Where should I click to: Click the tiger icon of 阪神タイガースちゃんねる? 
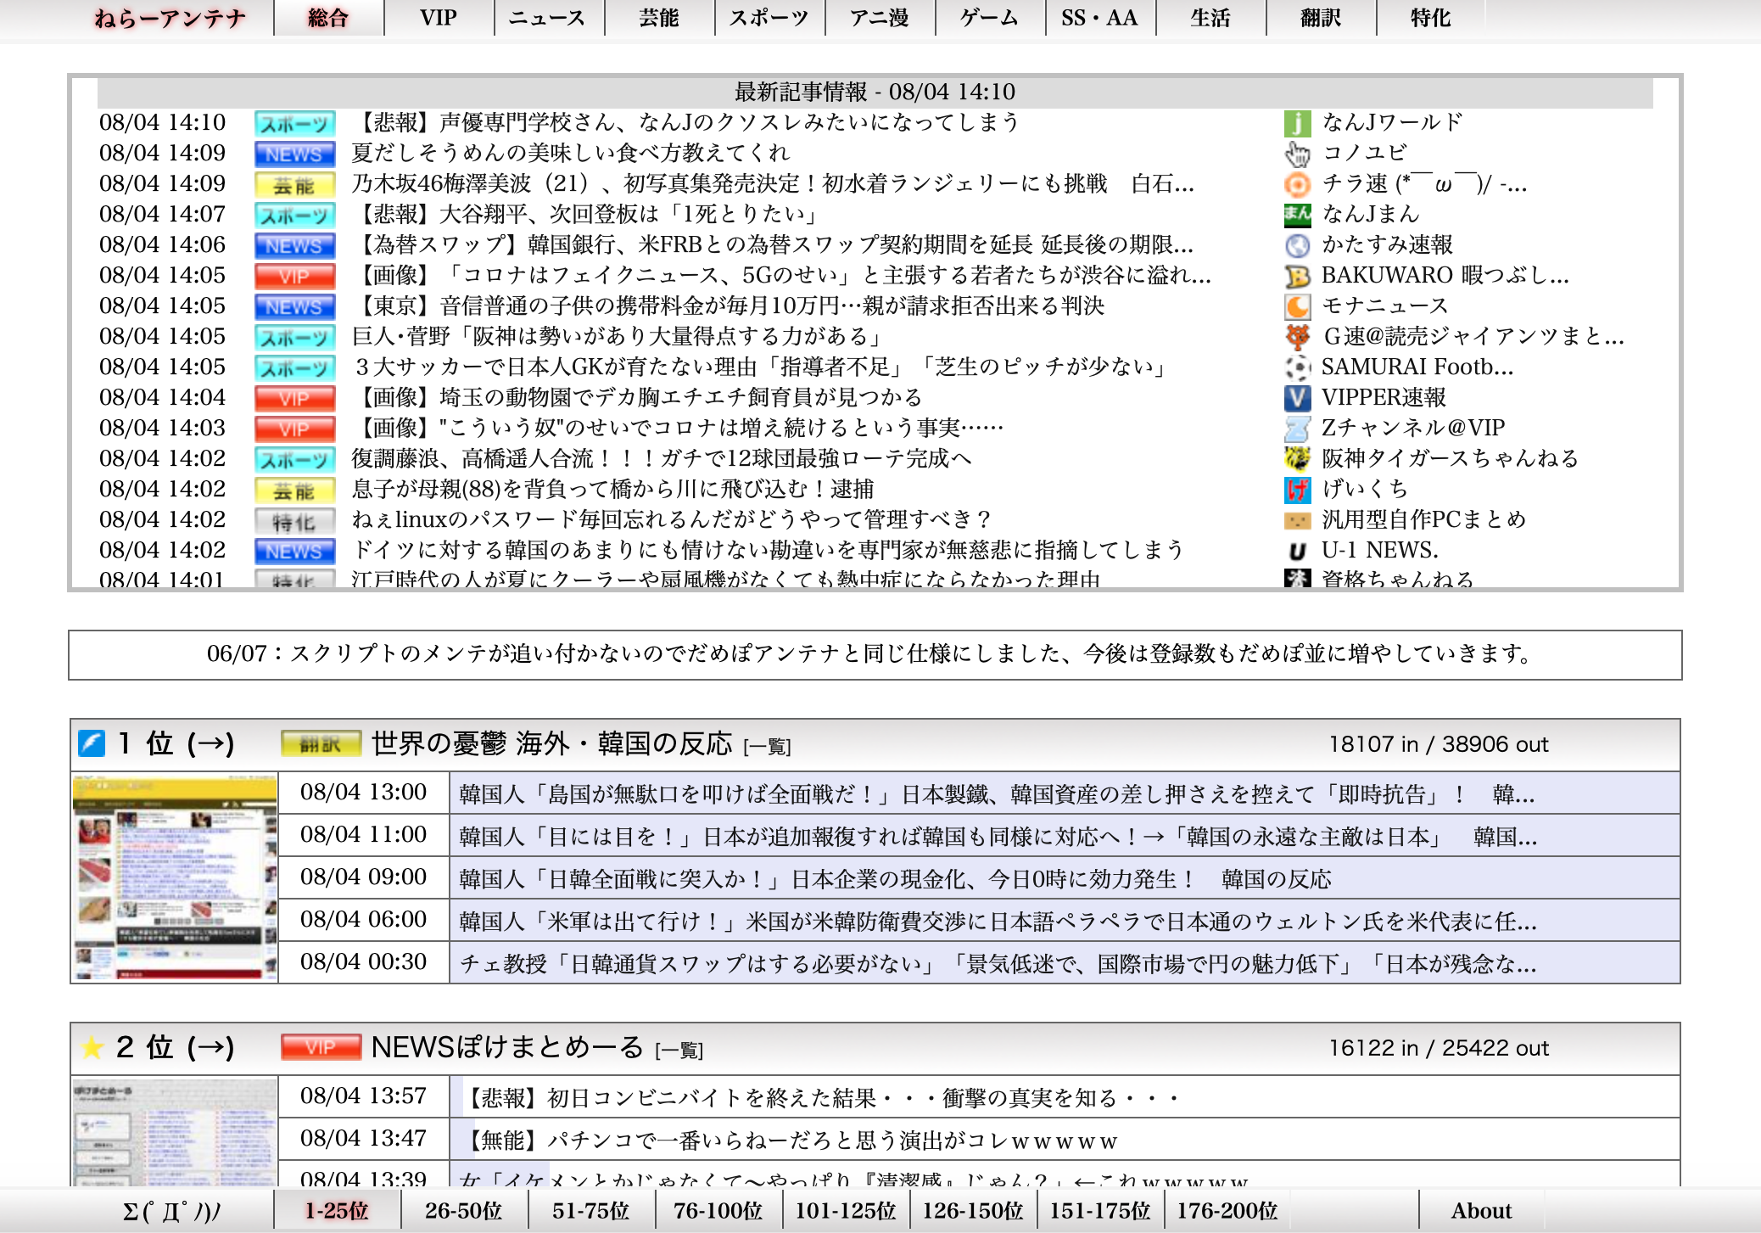point(1300,459)
